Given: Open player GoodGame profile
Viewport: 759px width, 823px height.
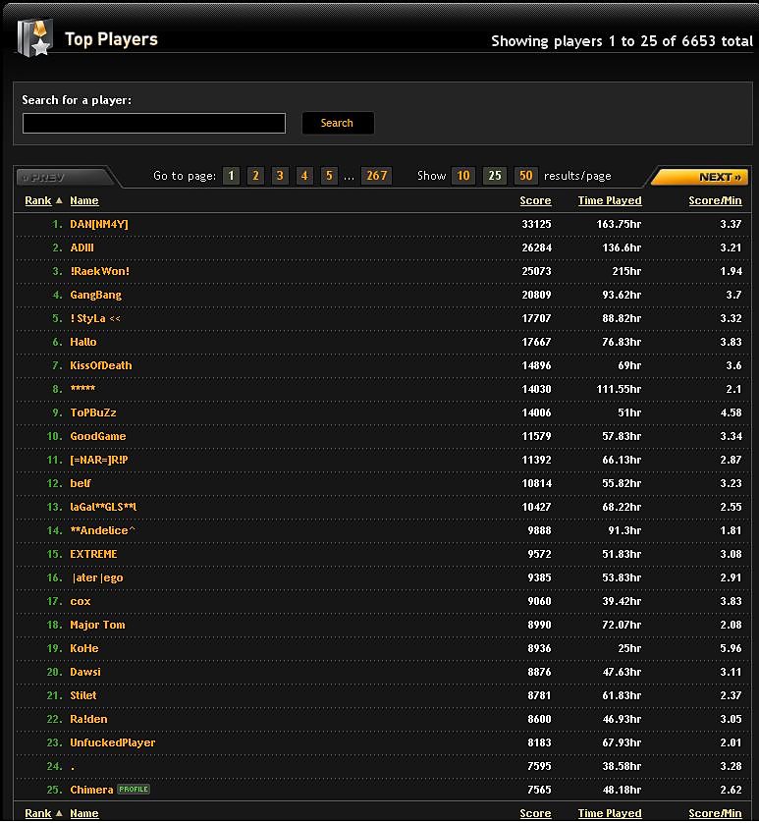Looking at the screenshot, I should (x=97, y=436).
